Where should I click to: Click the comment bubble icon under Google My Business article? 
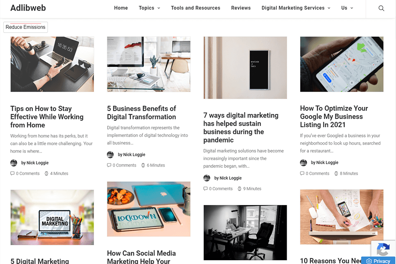[x=302, y=174]
